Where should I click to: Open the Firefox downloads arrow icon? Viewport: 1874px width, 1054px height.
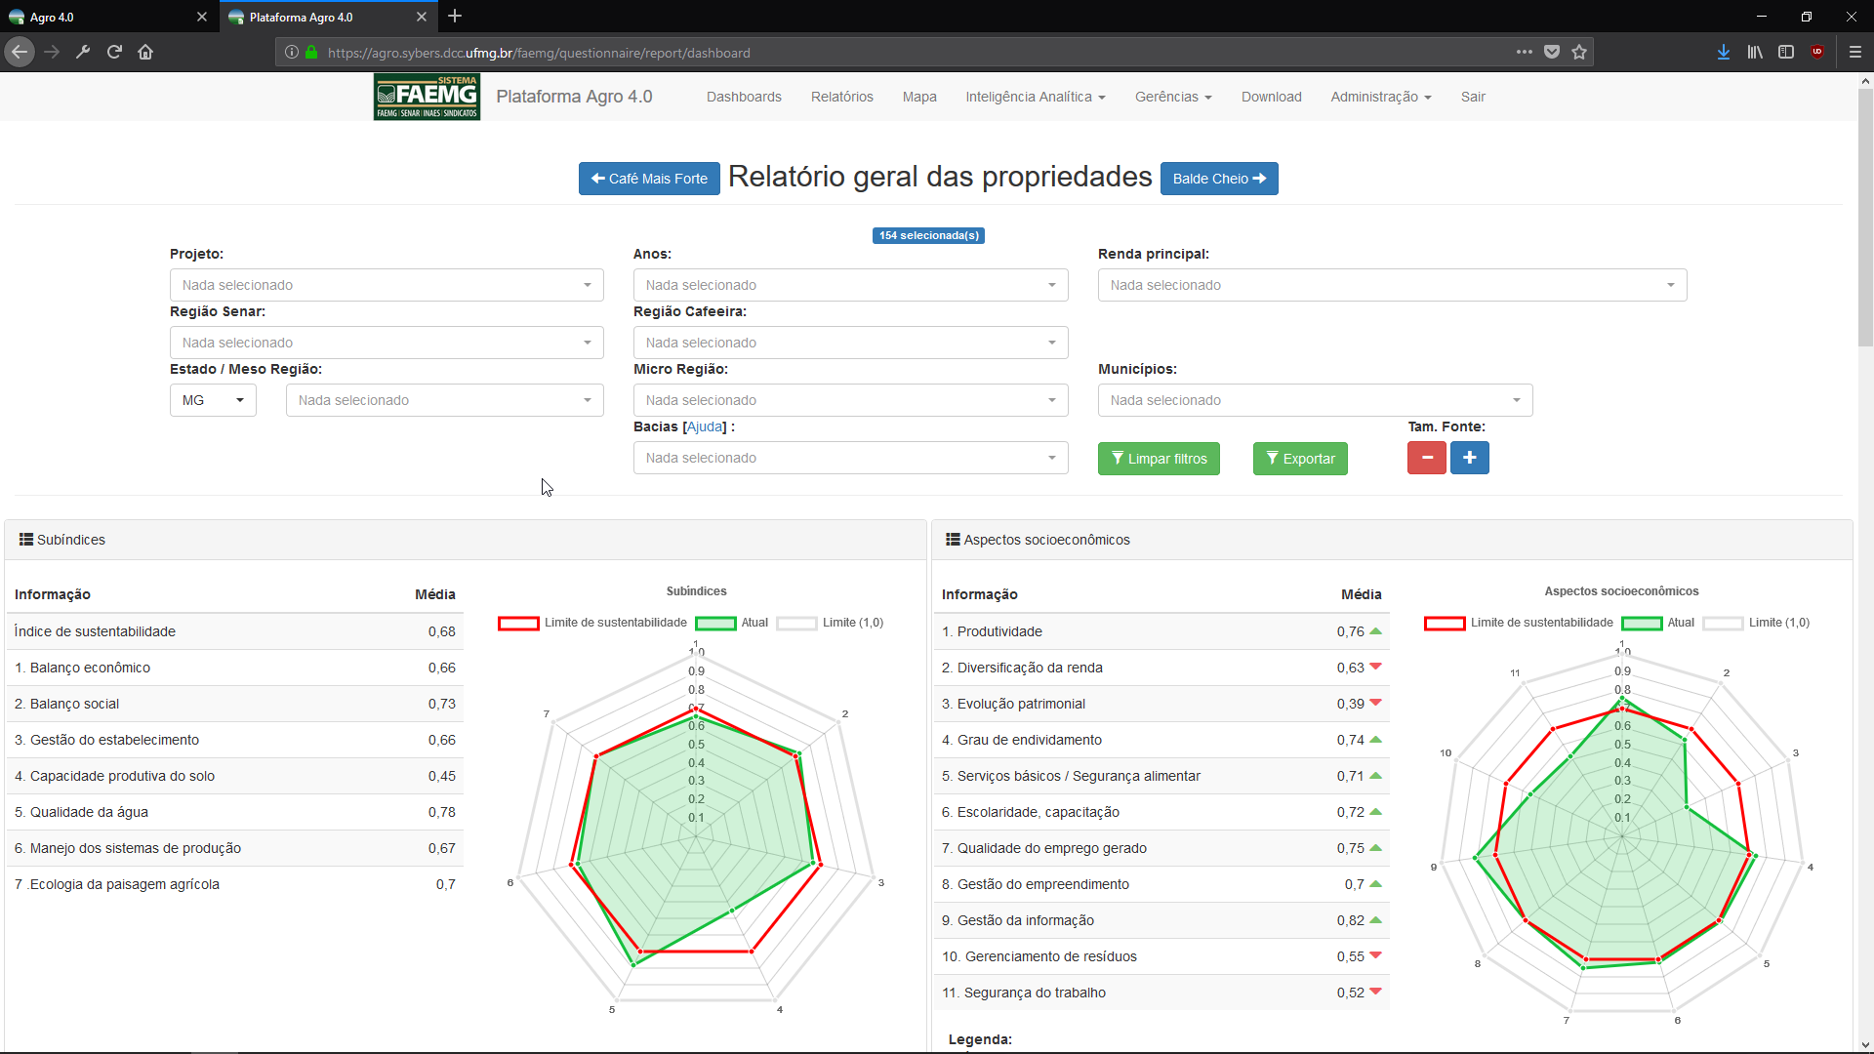pyautogui.click(x=1724, y=52)
